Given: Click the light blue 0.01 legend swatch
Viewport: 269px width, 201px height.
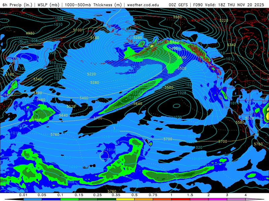Looking at the screenshot, I should [x=33, y=199].
